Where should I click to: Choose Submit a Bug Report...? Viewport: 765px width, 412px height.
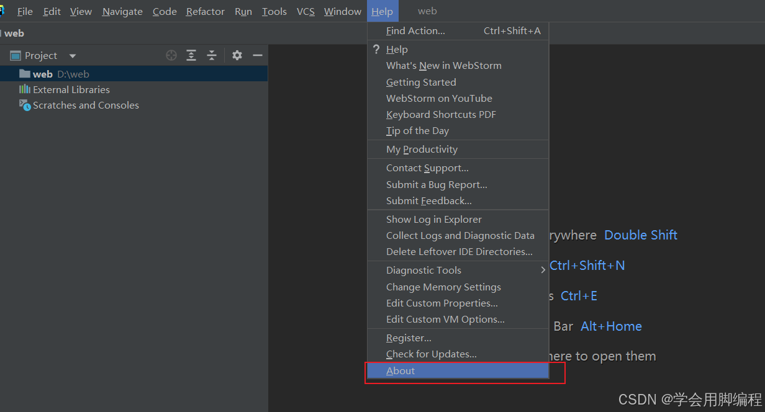tap(458, 184)
